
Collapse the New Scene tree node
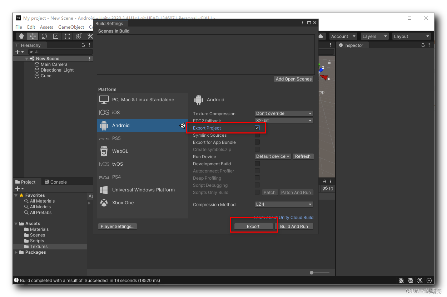click(26, 59)
